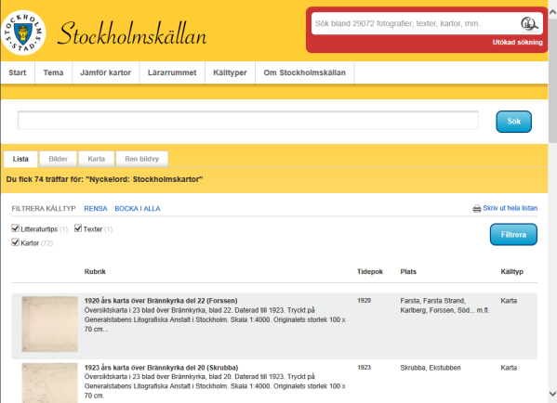Screen dimensions: 557x403
Task: Open thumbnail of Brännkyrka del 20 map
Action: (x=49, y=383)
